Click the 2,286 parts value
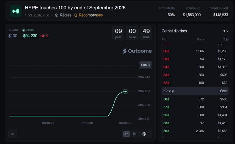Image resolution: width=235 pixels, height=144 pixels. pyautogui.click(x=200, y=131)
